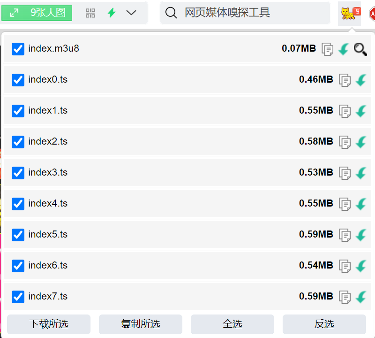The image size is (375, 338).
Task: Uncheck the index0.ts checkbox
Action: click(18, 80)
